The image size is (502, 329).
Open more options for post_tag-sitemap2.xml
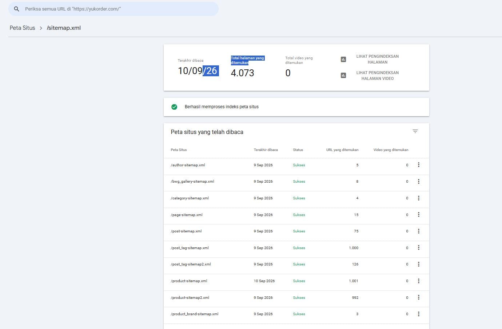click(419, 264)
